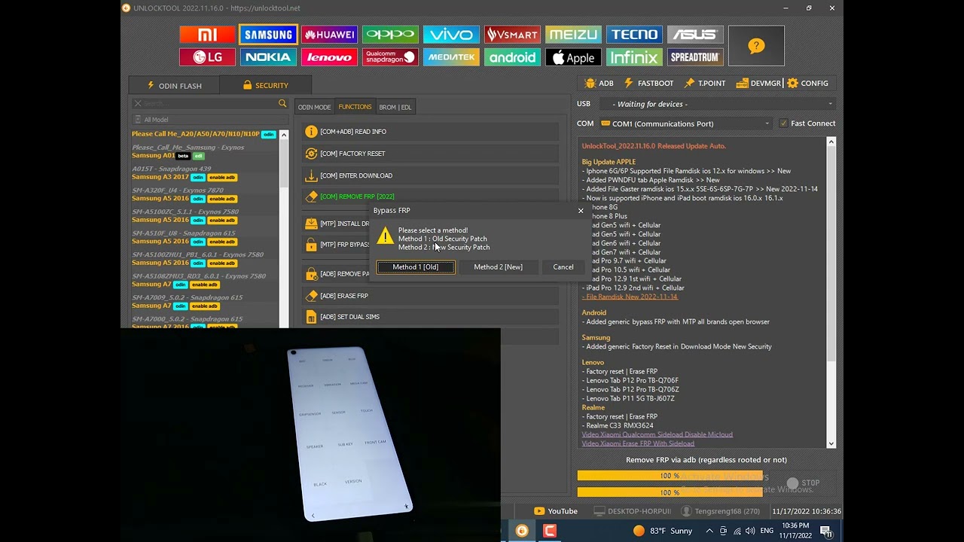Open DEVMGR device manager
The height and width of the screenshot is (542, 964).
(x=758, y=84)
